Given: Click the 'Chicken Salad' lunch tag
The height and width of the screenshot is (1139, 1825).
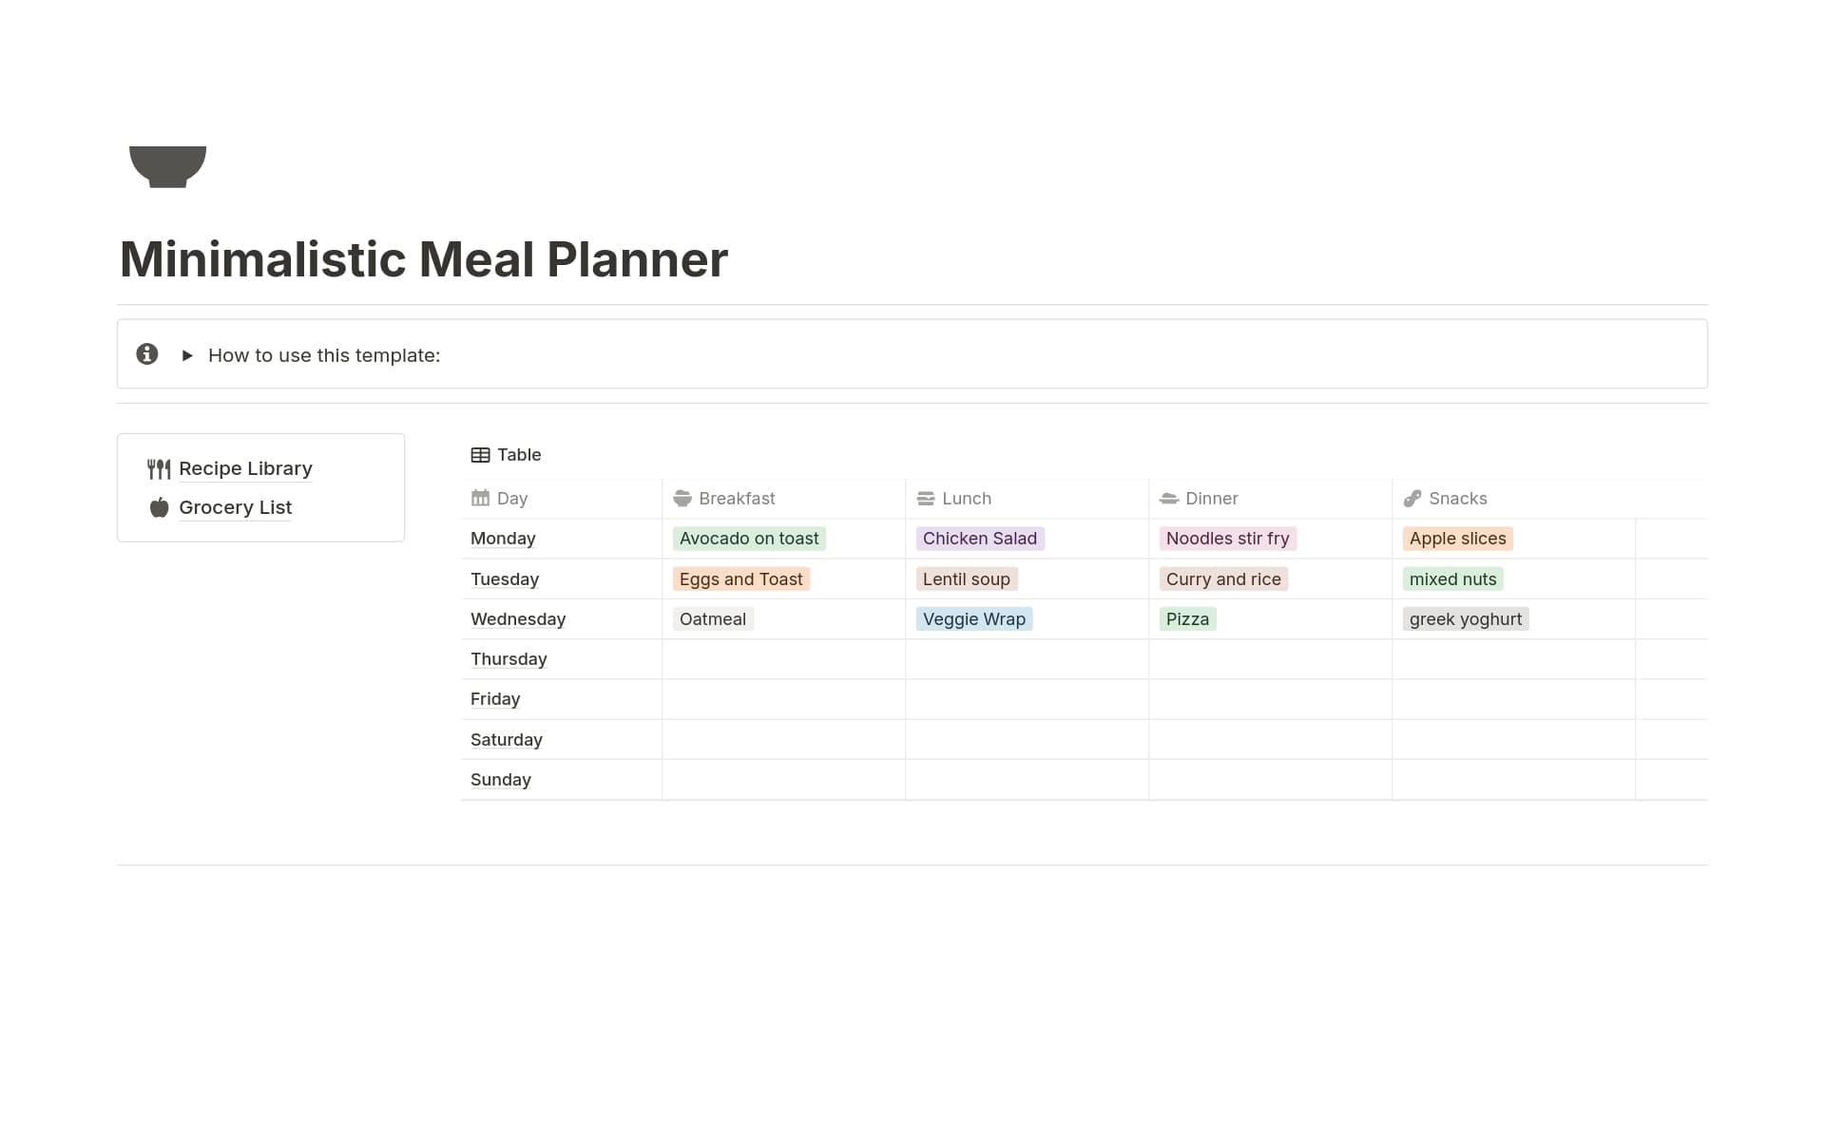Looking at the screenshot, I should [980, 539].
